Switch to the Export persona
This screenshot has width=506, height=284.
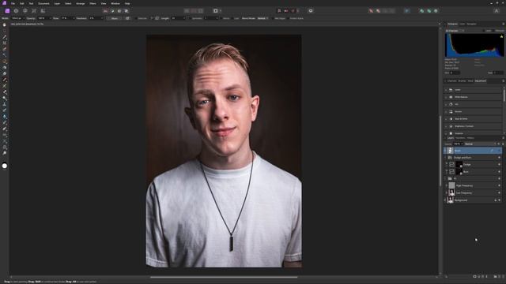tap(43, 10)
